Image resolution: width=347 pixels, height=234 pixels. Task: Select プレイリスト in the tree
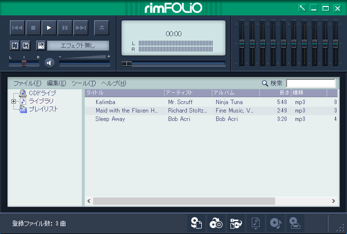point(44,109)
